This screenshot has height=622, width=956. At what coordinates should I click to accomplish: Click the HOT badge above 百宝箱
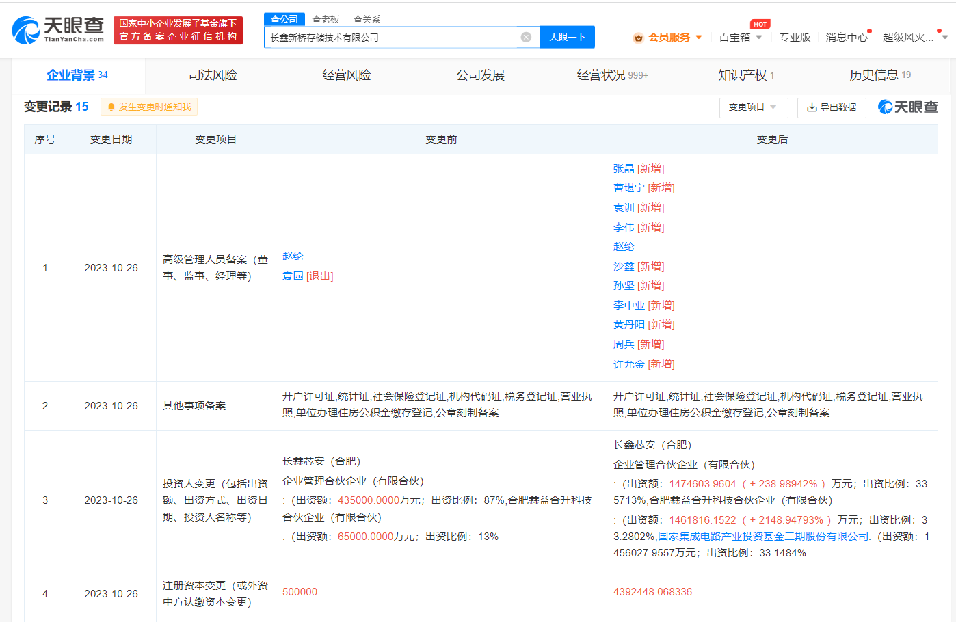760,24
